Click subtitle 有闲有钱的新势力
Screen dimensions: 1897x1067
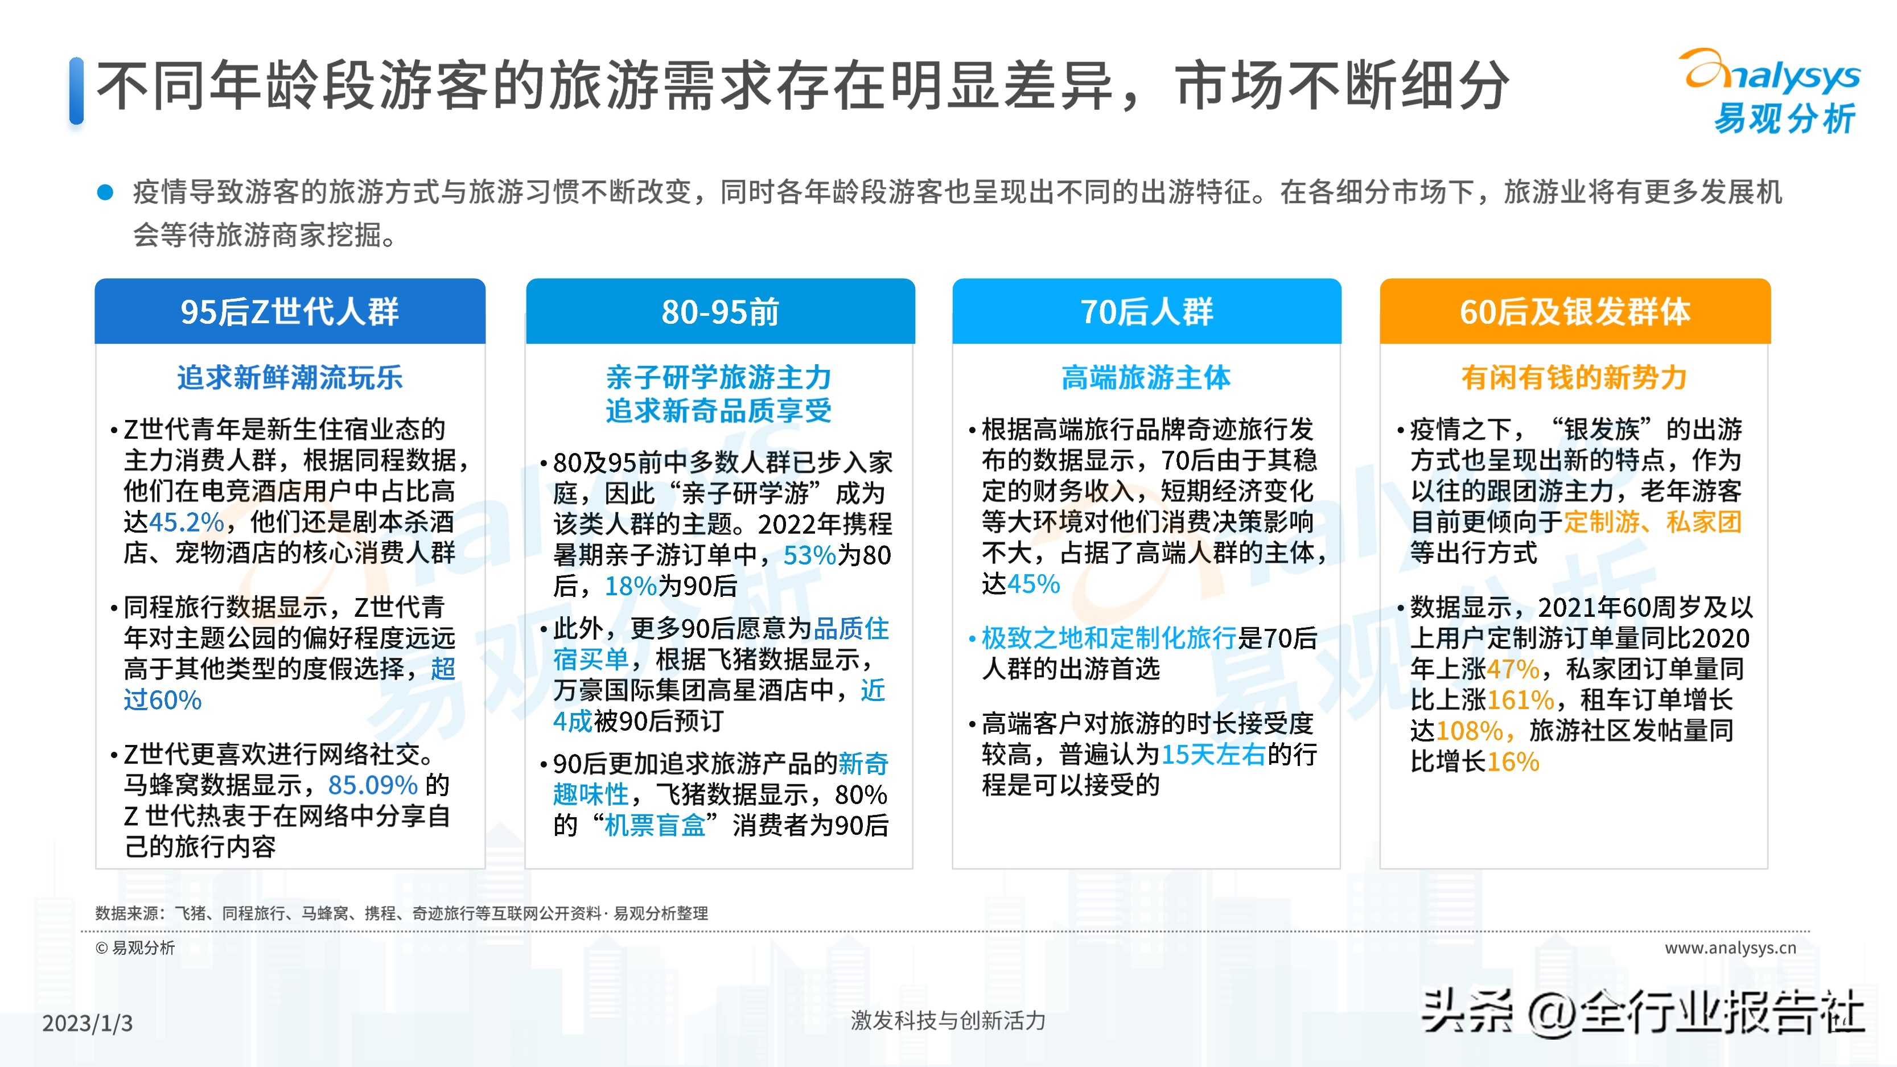pyautogui.click(x=1574, y=377)
